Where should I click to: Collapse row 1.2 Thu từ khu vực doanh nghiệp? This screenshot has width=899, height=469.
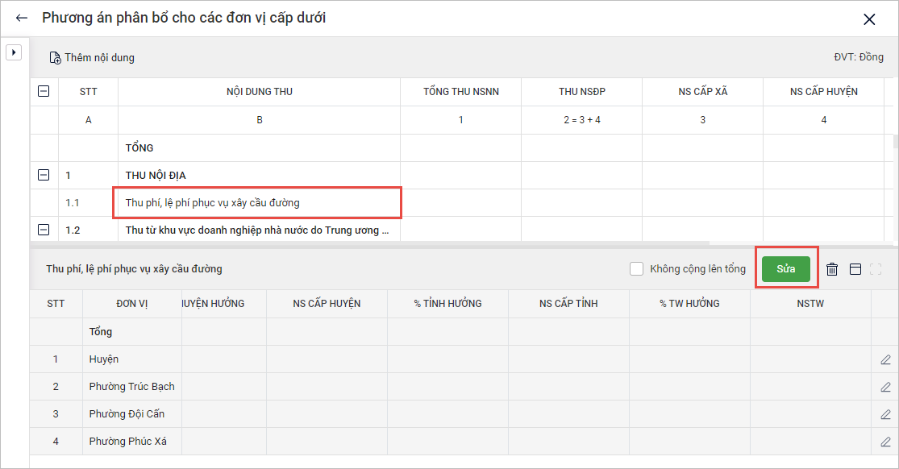44,230
